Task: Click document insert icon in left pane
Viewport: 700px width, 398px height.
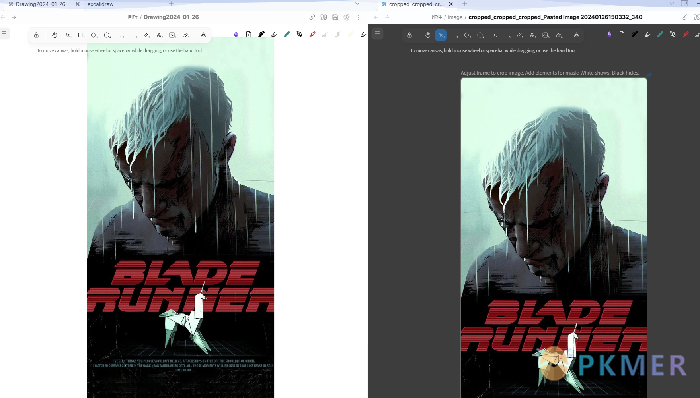Action: tap(249, 35)
